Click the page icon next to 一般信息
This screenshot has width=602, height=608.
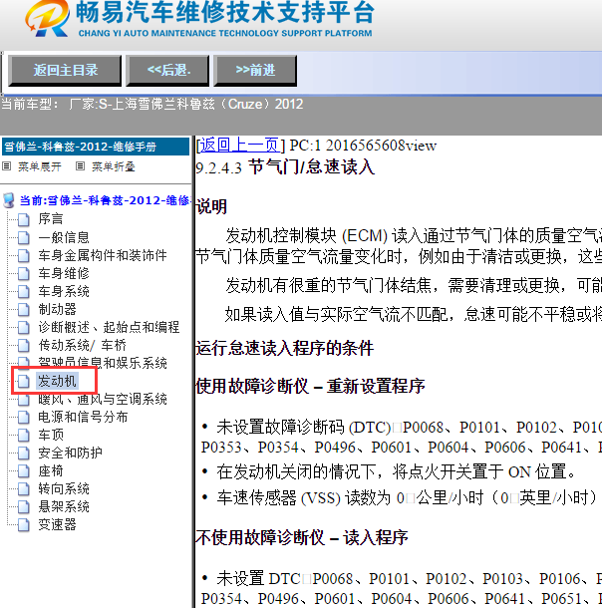coord(24,237)
